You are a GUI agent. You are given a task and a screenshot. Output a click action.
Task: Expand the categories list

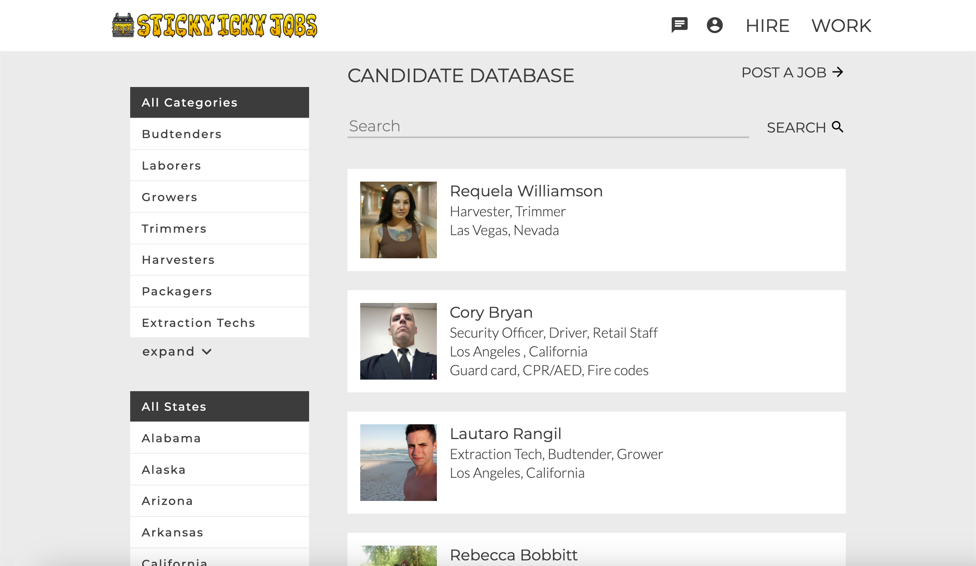pyautogui.click(x=177, y=352)
